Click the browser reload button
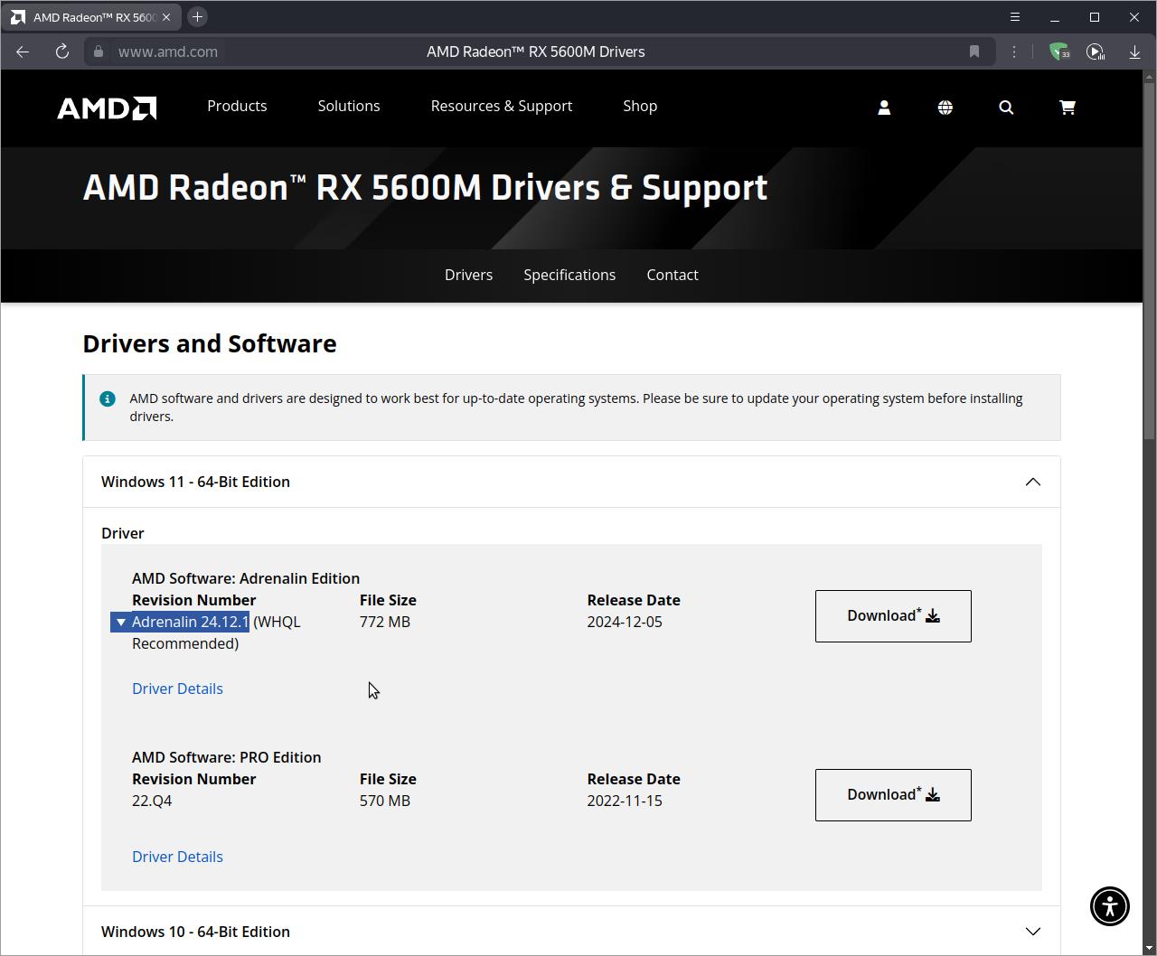1157x956 pixels. tap(62, 52)
